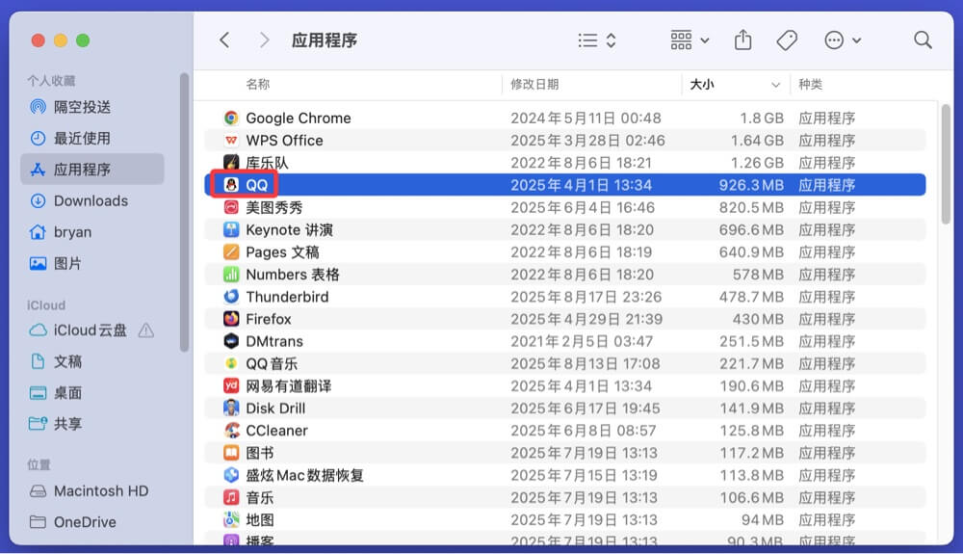Select Thunderbird app icon
This screenshot has width=963, height=554.
[231, 297]
